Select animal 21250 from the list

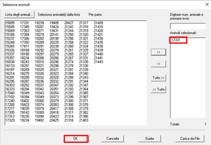[x=69, y=34]
